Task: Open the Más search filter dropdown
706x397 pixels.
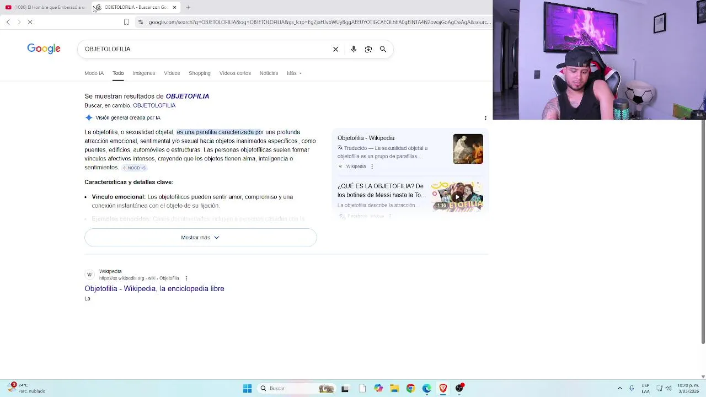Action: click(294, 73)
